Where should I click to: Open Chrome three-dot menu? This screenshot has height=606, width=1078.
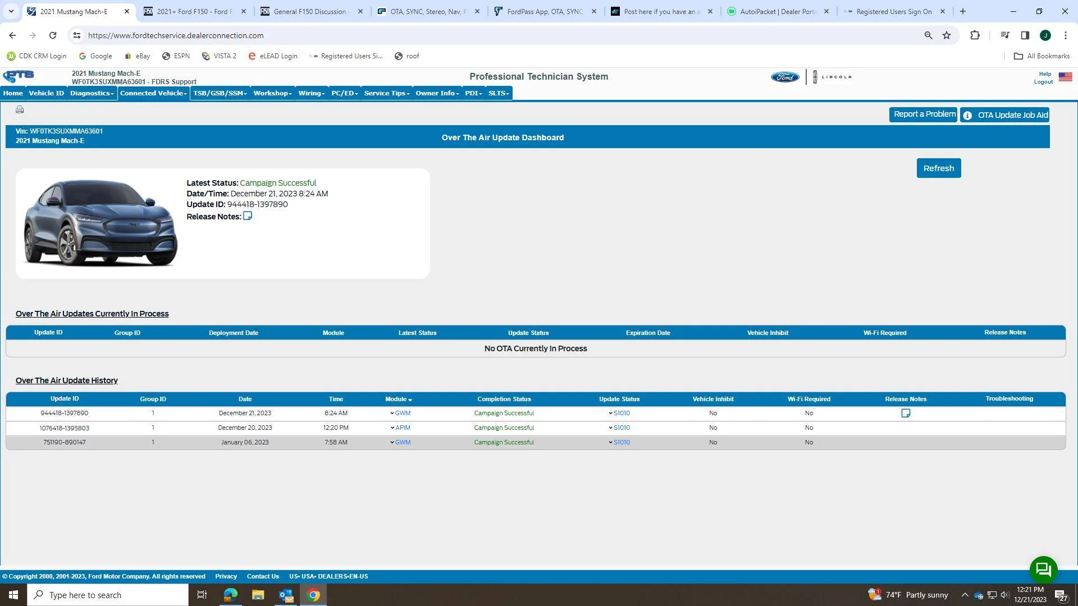(x=1065, y=35)
